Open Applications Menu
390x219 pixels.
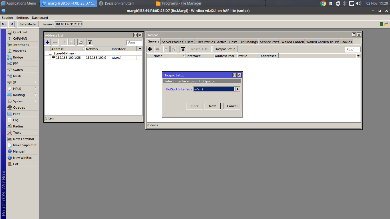(19, 3)
